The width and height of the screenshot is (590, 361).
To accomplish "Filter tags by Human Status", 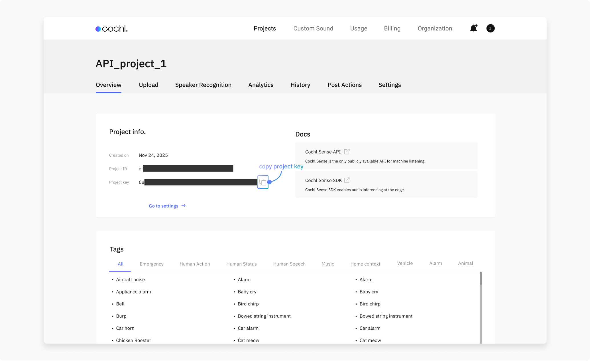I will (x=241, y=264).
